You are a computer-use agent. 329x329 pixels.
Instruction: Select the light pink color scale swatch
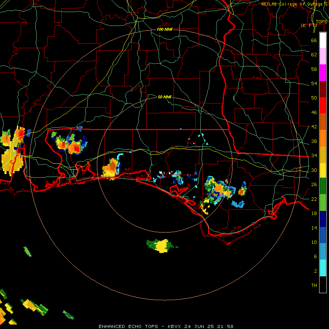tap(323, 56)
